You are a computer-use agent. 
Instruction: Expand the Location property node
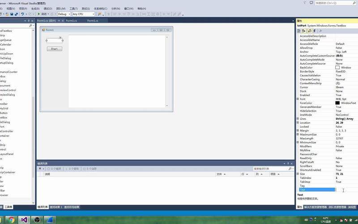tap(298, 122)
